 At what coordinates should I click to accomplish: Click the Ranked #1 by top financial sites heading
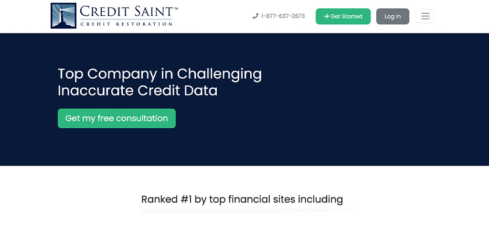tap(242, 199)
